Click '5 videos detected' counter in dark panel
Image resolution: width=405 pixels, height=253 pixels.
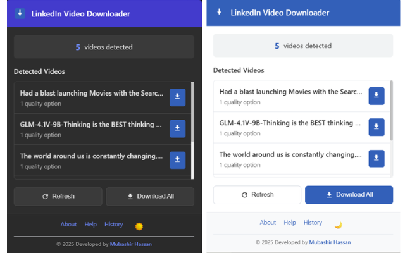click(x=104, y=47)
